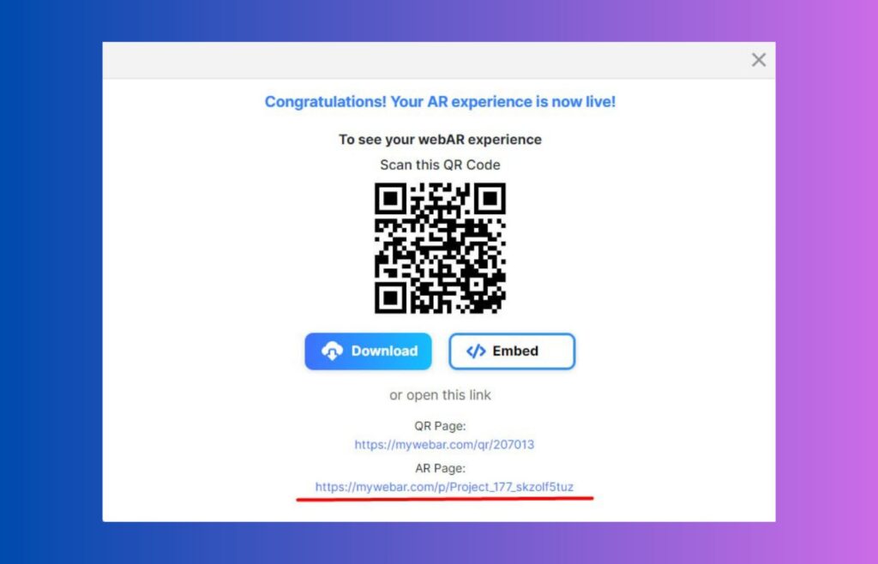Click the 'AR Page:' label

coord(440,468)
